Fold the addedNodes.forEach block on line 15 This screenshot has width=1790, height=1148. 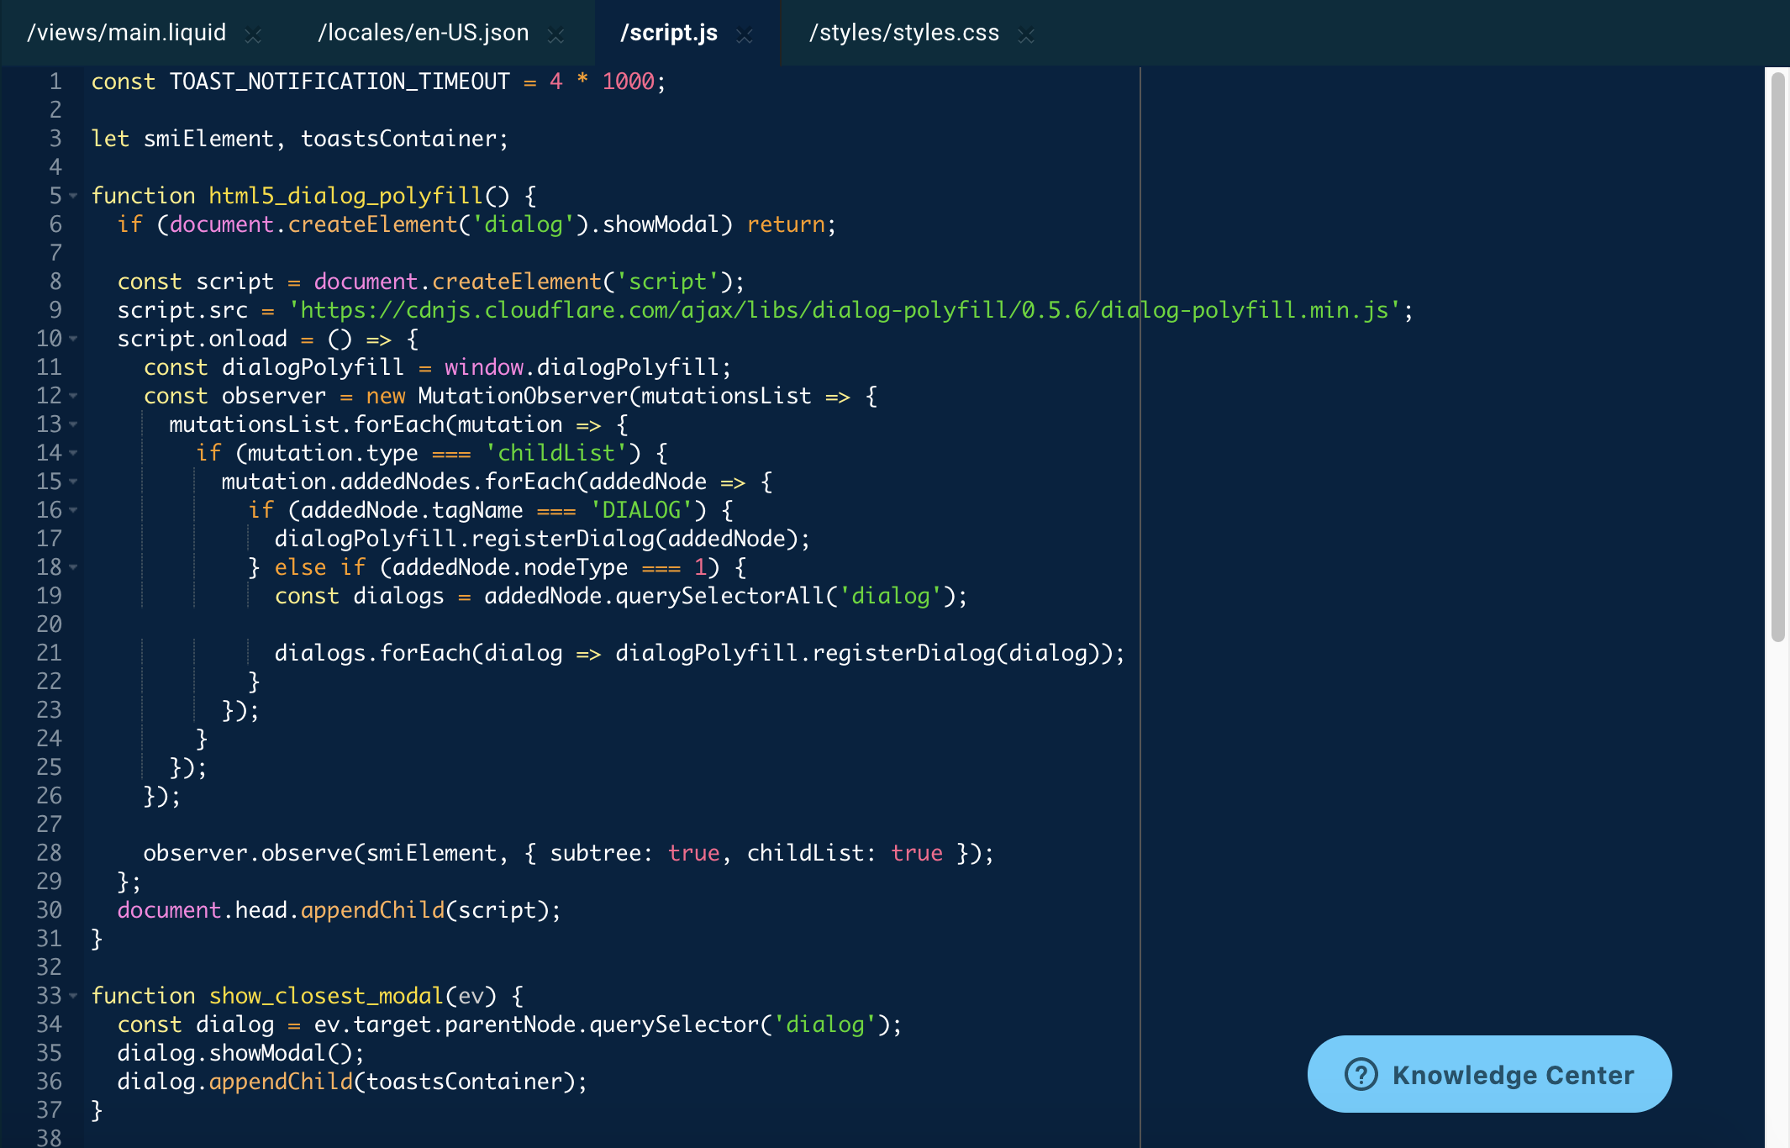[x=74, y=482]
